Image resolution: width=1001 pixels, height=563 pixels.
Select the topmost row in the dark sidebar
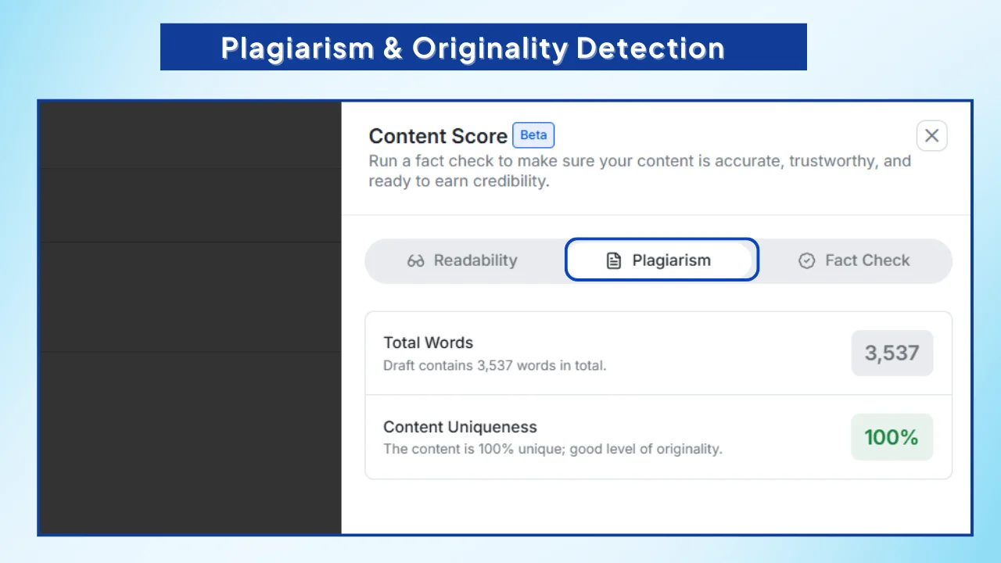coord(189,133)
